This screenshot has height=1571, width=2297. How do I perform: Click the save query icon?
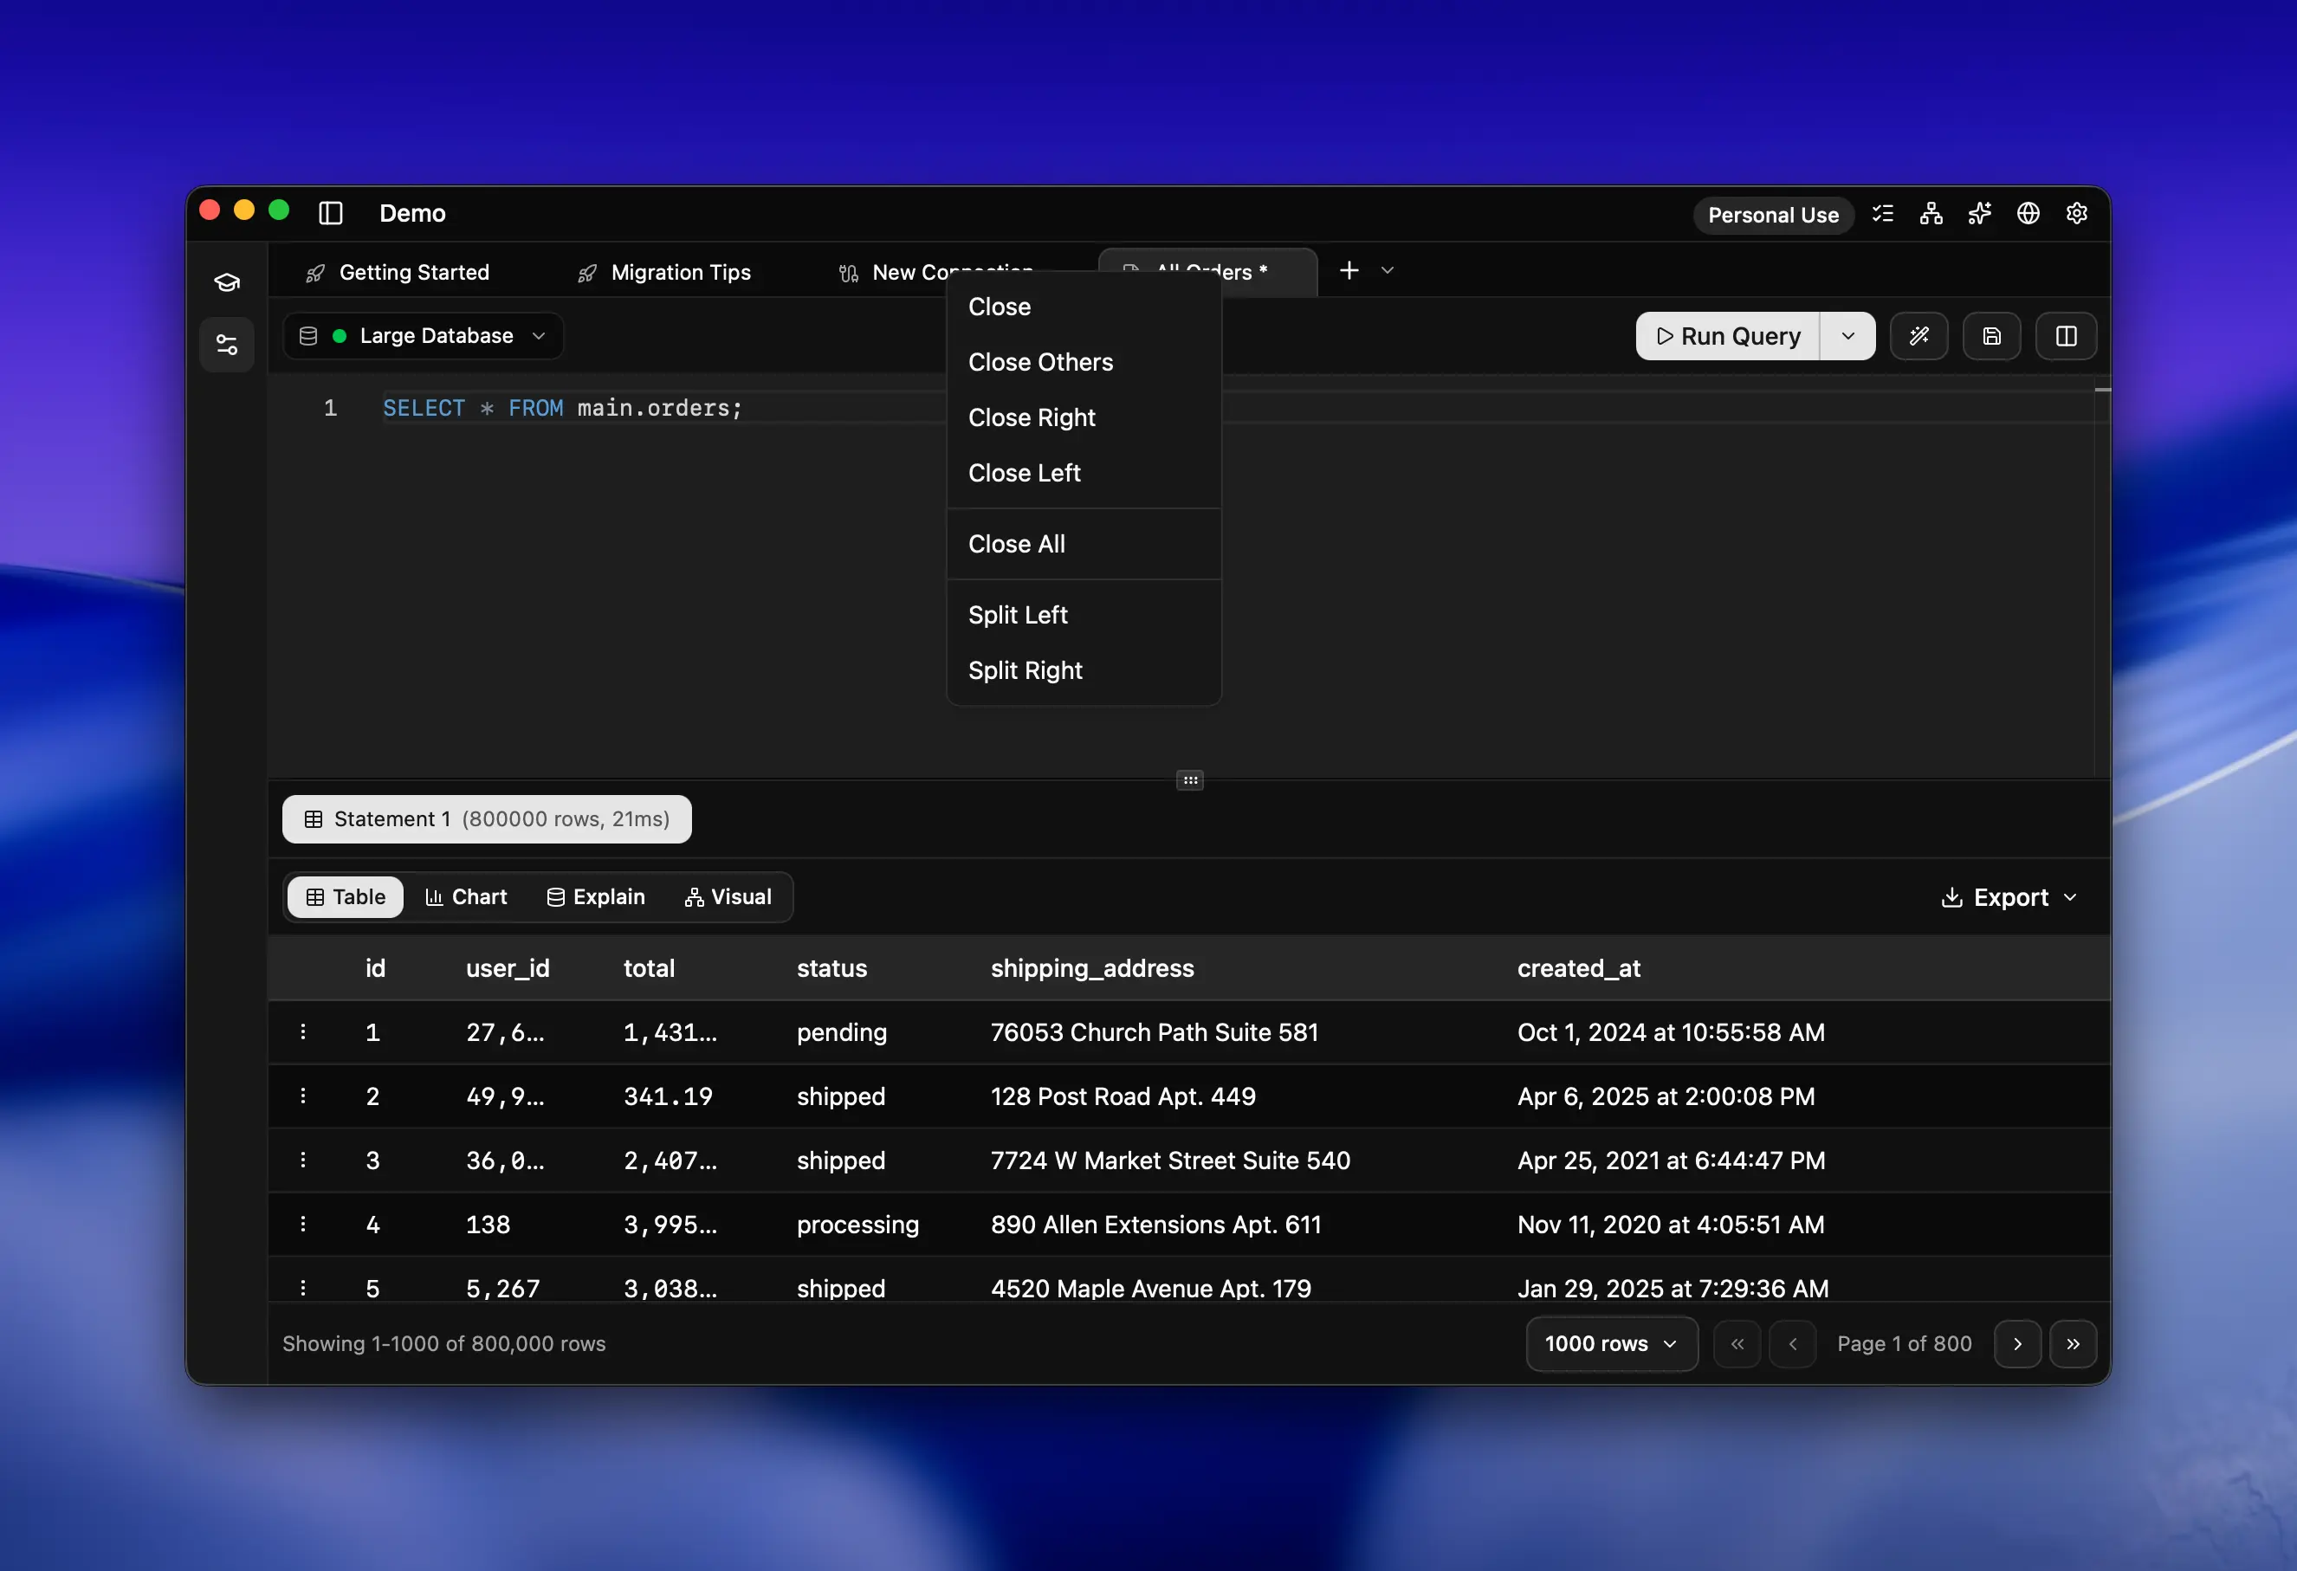(x=1991, y=336)
